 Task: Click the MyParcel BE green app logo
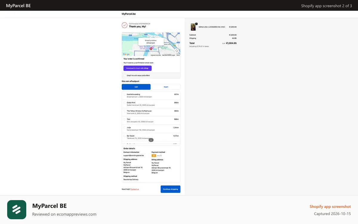pos(17,210)
